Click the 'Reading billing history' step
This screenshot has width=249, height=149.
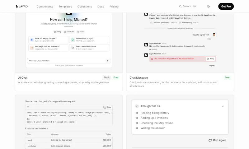coord(155,113)
